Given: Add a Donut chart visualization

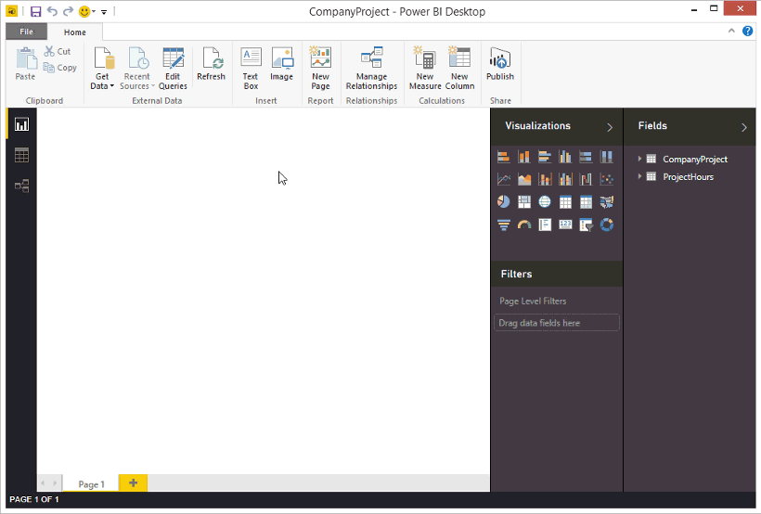Looking at the screenshot, I should click(x=606, y=225).
